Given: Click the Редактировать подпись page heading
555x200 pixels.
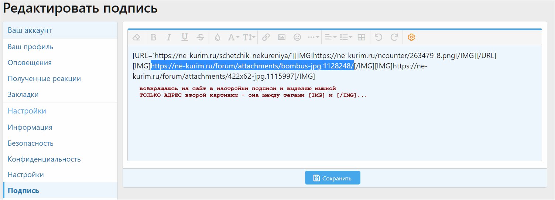Looking at the screenshot, I should point(80,9).
